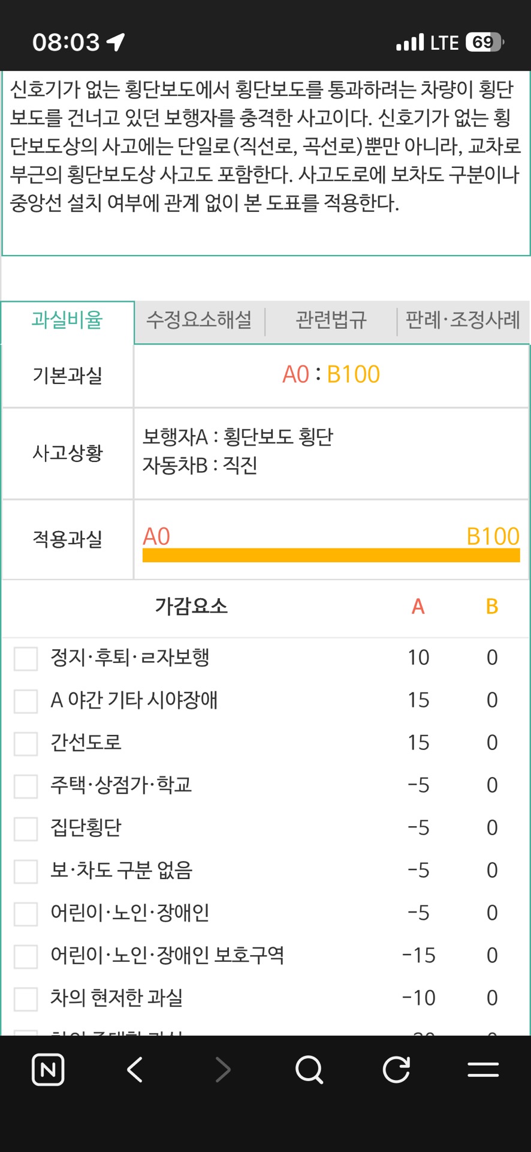Screen dimensions: 531x1152
Task: Tap the 차의 현저한 과실 checkbox
Action: coord(26,999)
